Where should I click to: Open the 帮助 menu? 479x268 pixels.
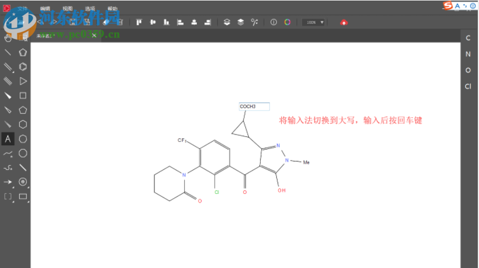pyautogui.click(x=112, y=8)
